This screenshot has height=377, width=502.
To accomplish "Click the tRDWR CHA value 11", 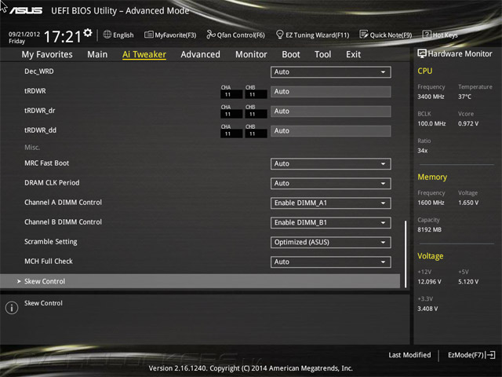I will tap(231, 94).
